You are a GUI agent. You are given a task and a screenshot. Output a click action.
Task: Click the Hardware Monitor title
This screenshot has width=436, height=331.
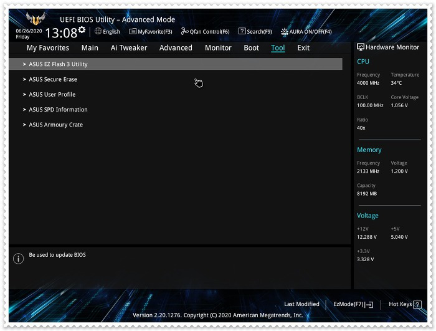[392, 47]
